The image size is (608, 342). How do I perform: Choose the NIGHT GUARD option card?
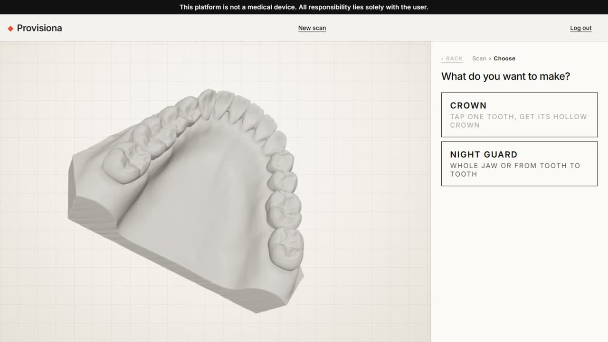tap(519, 164)
